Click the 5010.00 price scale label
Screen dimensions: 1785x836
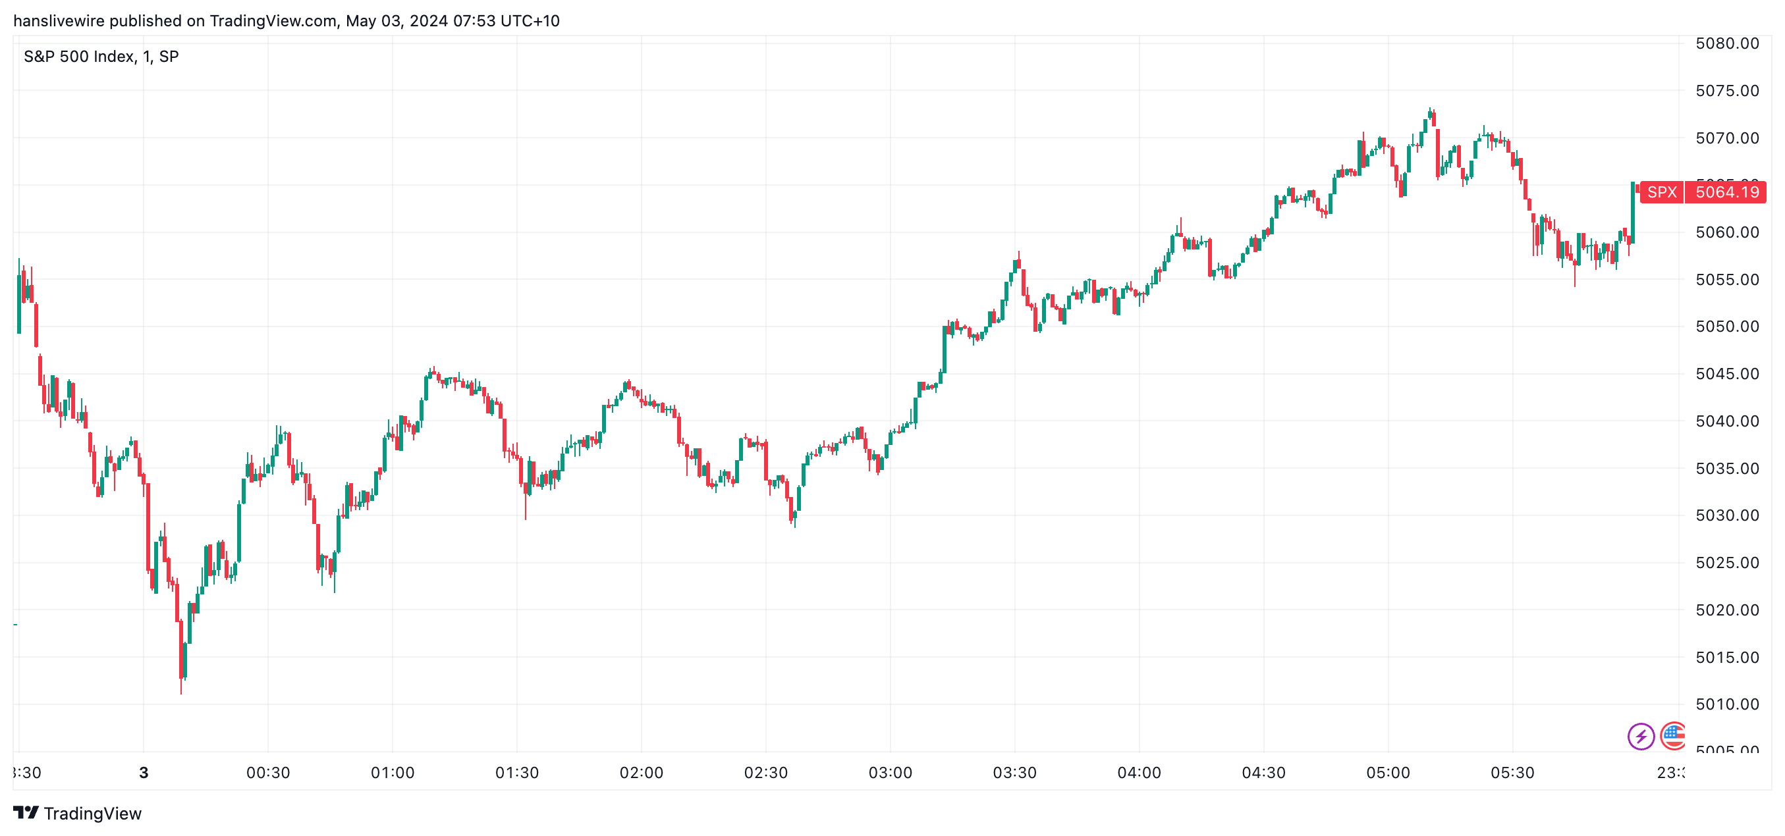(1727, 704)
